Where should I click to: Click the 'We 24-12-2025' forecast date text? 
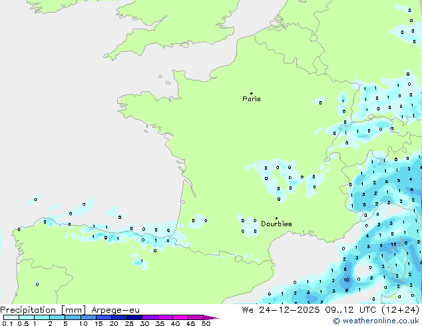click(281, 310)
